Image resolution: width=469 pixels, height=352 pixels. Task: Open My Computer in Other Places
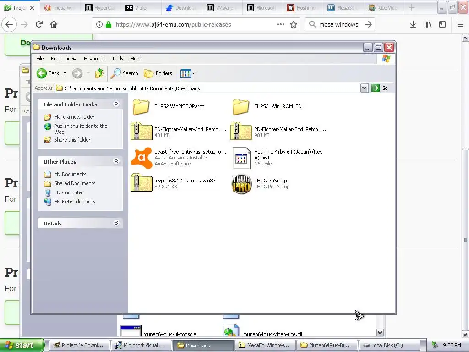(69, 192)
